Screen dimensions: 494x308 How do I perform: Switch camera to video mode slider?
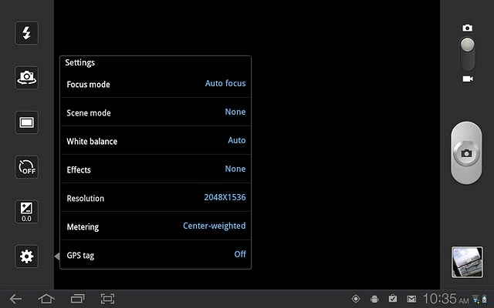(x=467, y=54)
